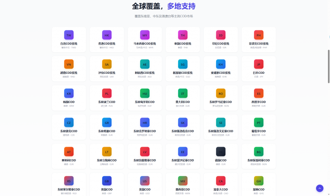Click the CA Canada COD icon

tap(221, 181)
